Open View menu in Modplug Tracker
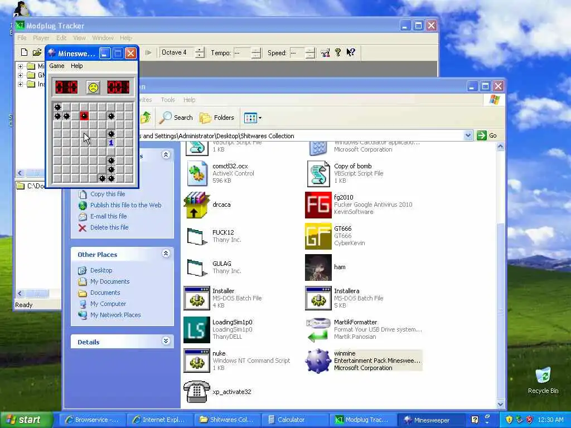571x428 pixels. (79, 38)
